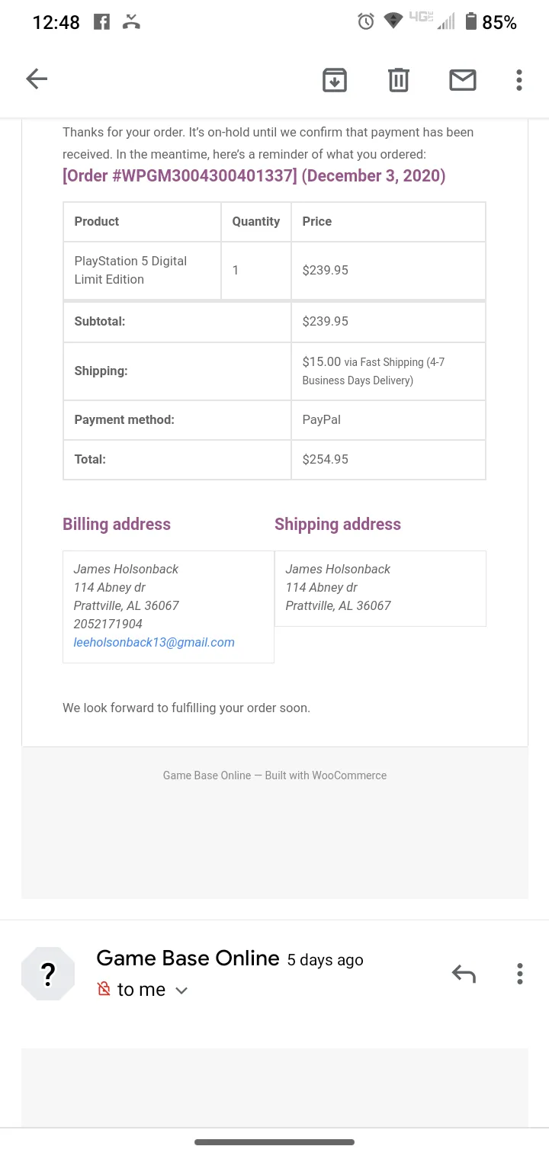Open the leeholsonback13@gmail.com email link
Screen dimensions: 549x1159
pos(154,642)
